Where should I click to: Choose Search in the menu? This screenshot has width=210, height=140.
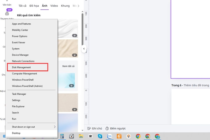[15, 113]
